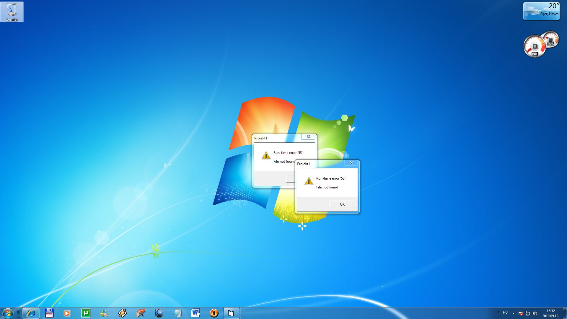Open the Windows Start menu
The height and width of the screenshot is (319, 567).
[x=8, y=313]
